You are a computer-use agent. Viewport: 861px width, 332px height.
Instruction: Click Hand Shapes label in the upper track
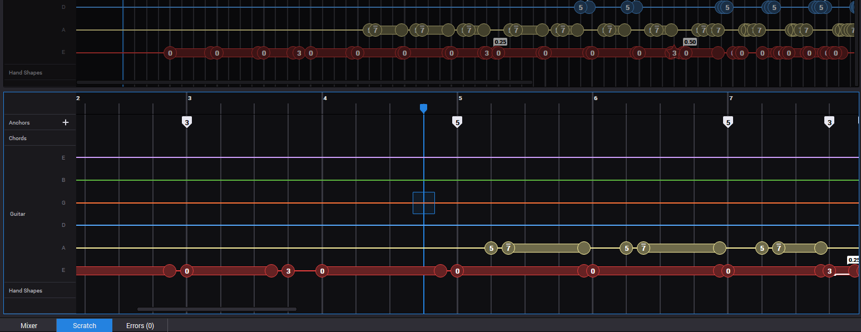[26, 72]
